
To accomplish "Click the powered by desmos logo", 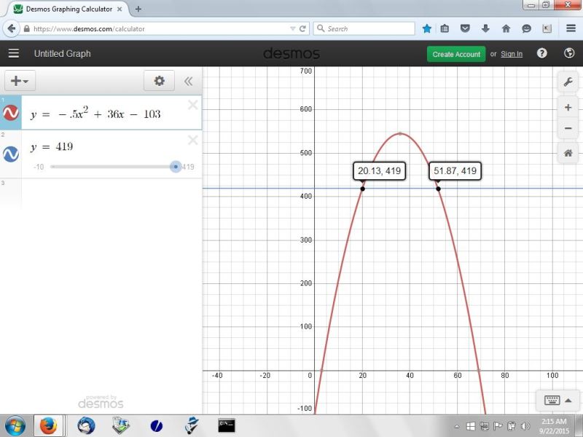I will tap(101, 402).
